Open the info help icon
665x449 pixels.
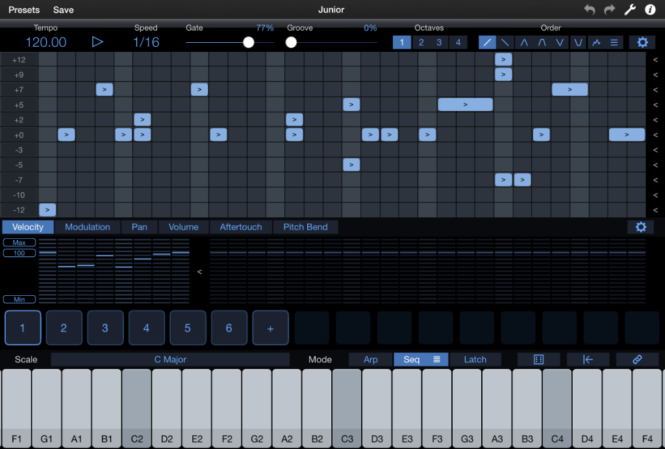pyautogui.click(x=649, y=9)
